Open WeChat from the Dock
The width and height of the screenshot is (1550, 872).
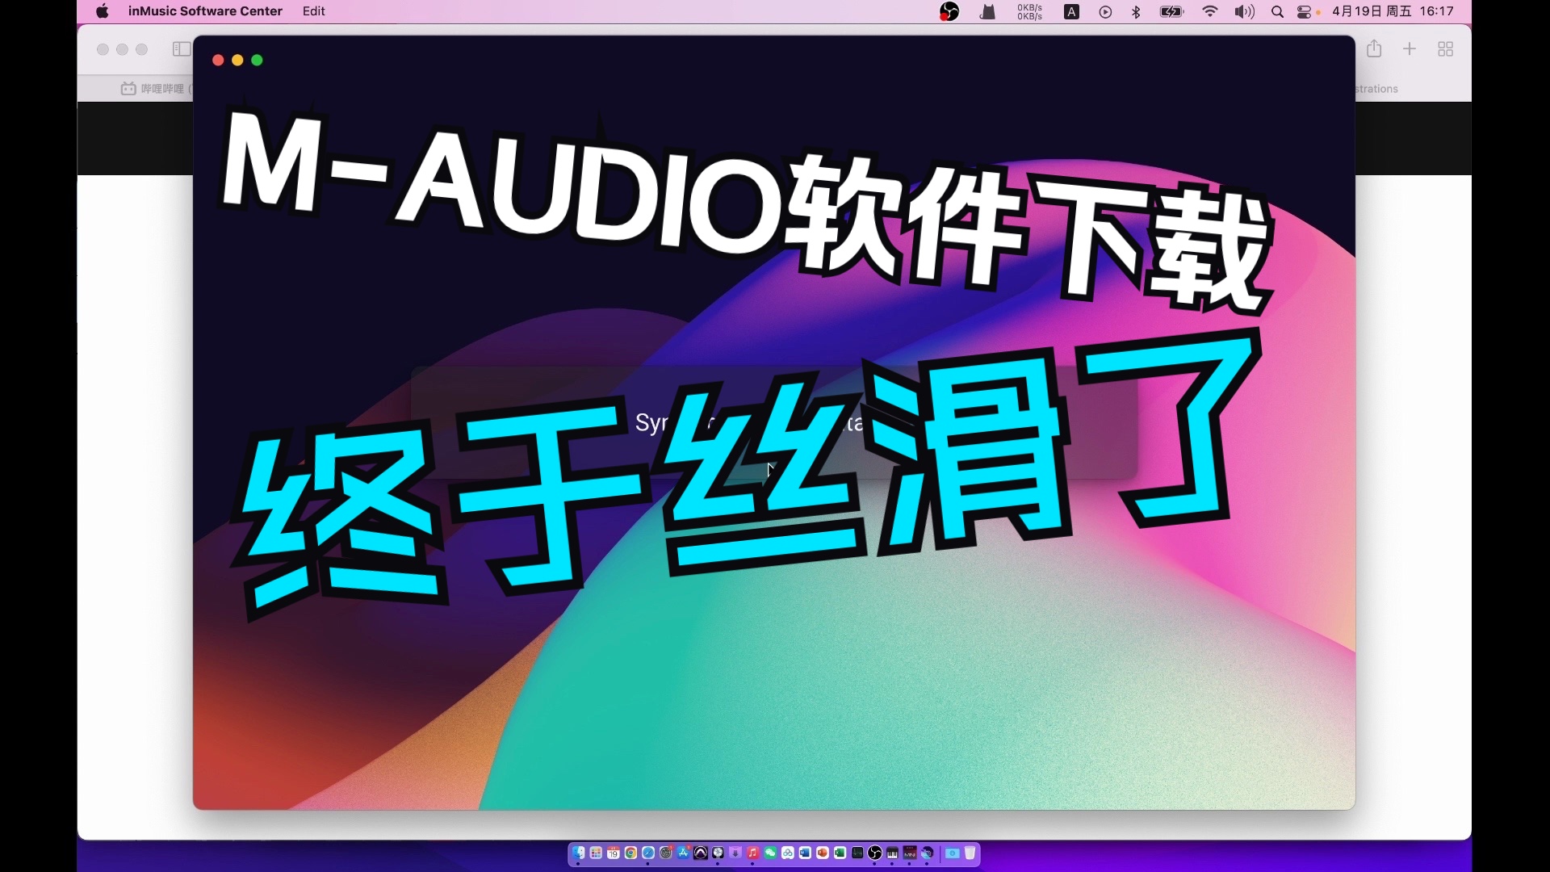pos(770,853)
